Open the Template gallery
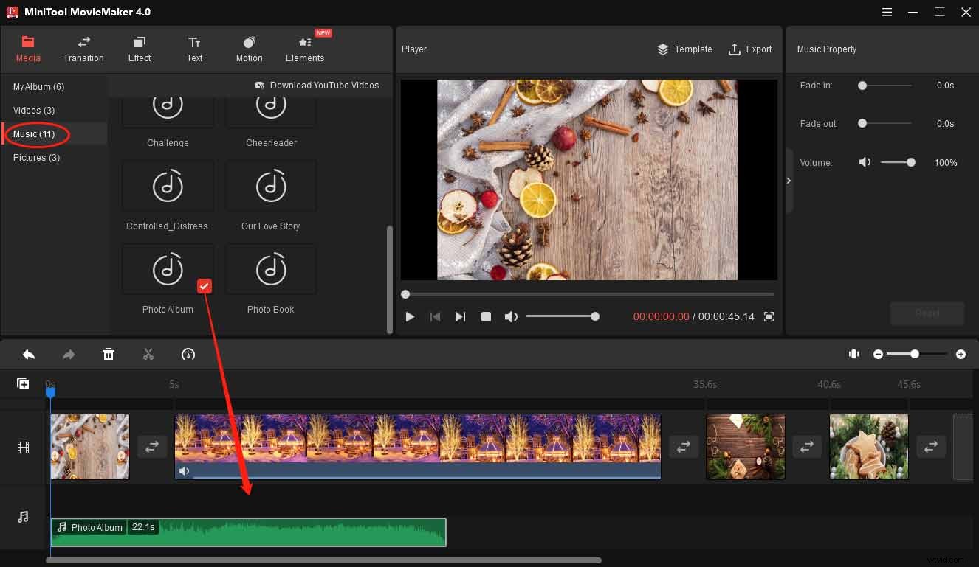 [684, 49]
